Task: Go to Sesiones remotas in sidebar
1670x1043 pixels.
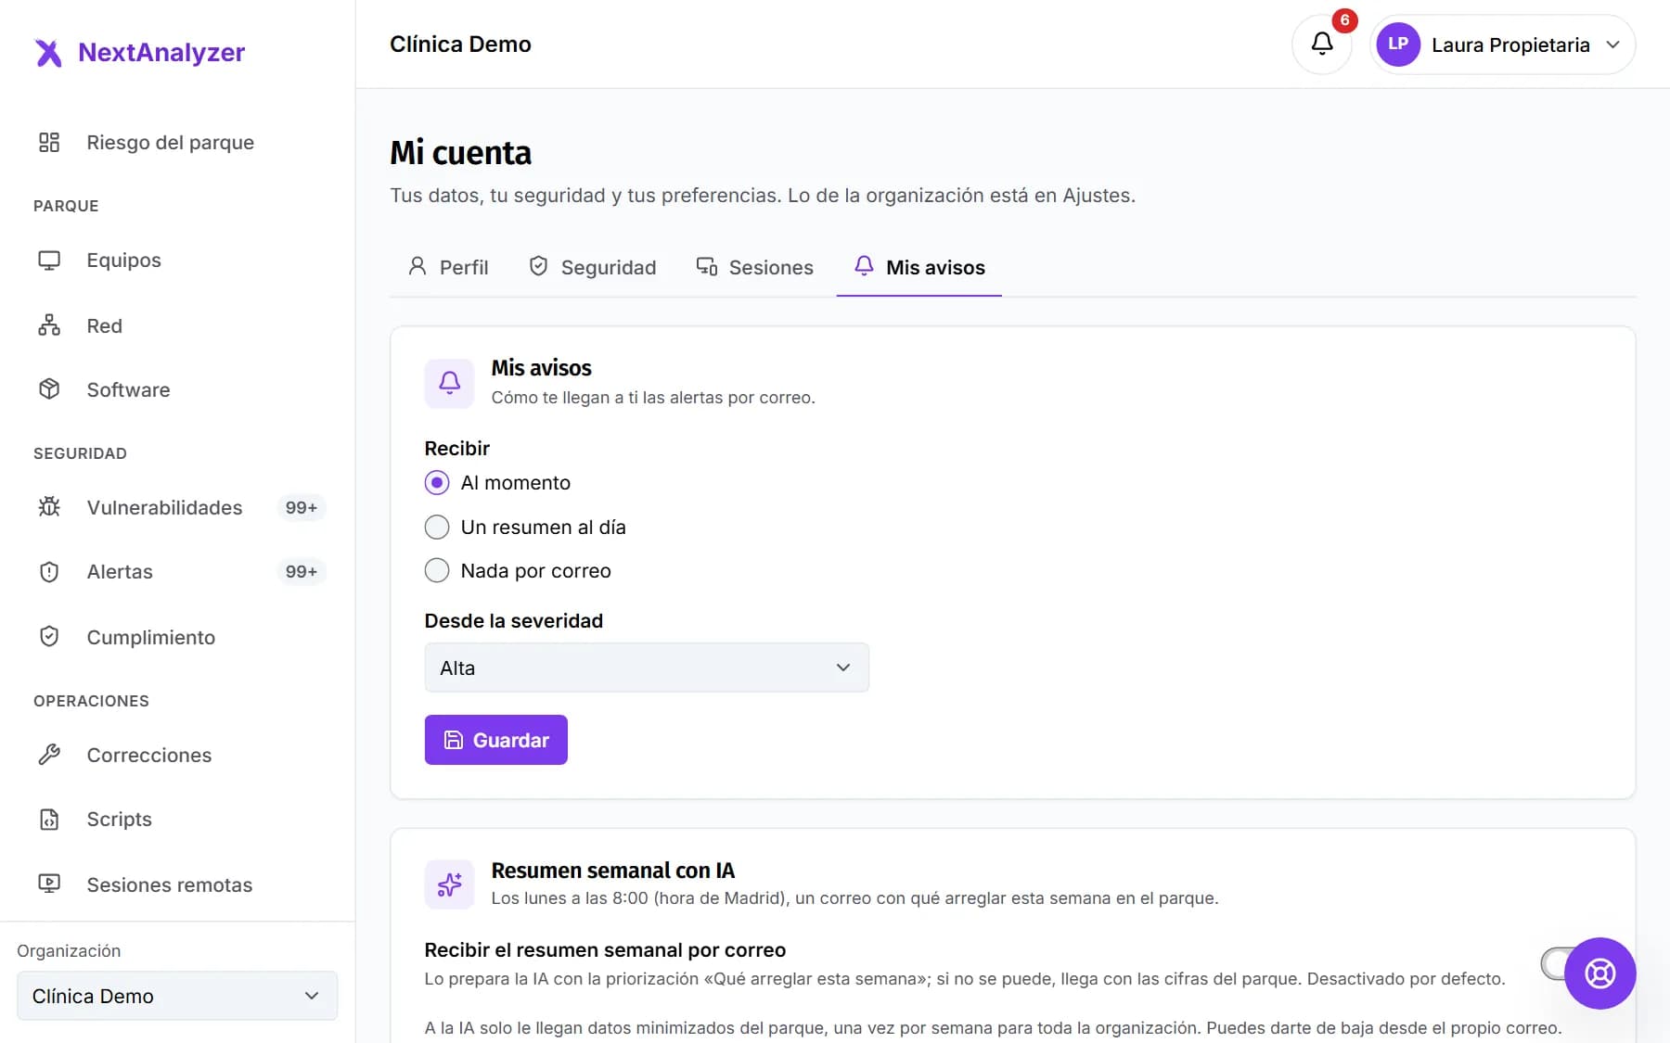Action: coord(177,884)
